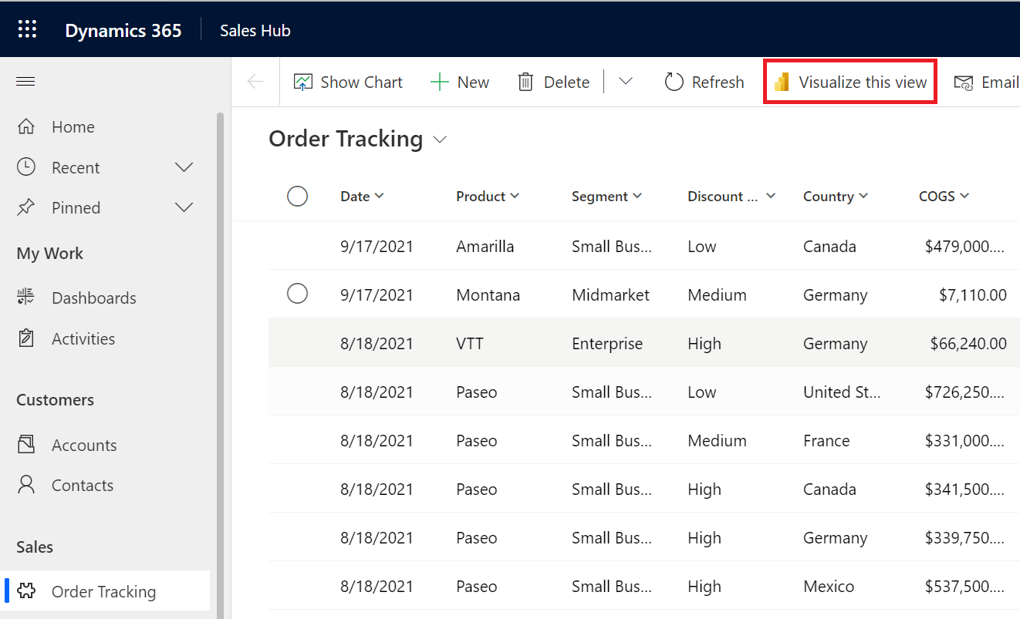Screen dimensions: 1020x619
Task: Click the Visualize this view label
Action: 863,82
